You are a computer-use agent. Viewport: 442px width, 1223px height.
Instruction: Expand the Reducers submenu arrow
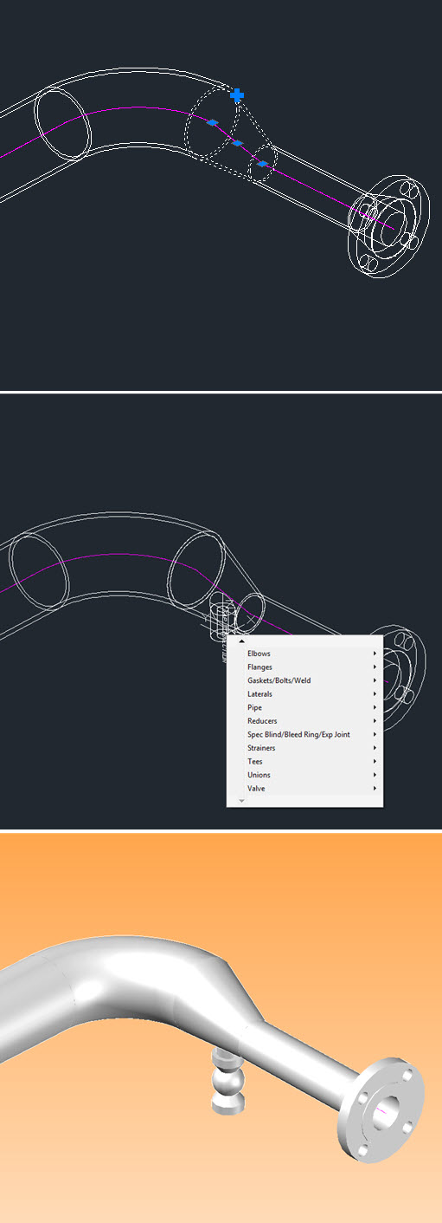coord(375,721)
